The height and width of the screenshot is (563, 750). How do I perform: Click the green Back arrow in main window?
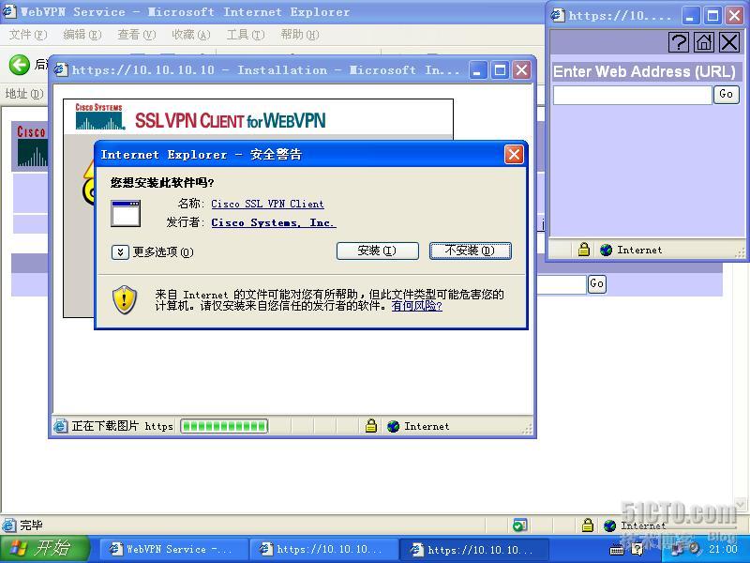point(19,65)
